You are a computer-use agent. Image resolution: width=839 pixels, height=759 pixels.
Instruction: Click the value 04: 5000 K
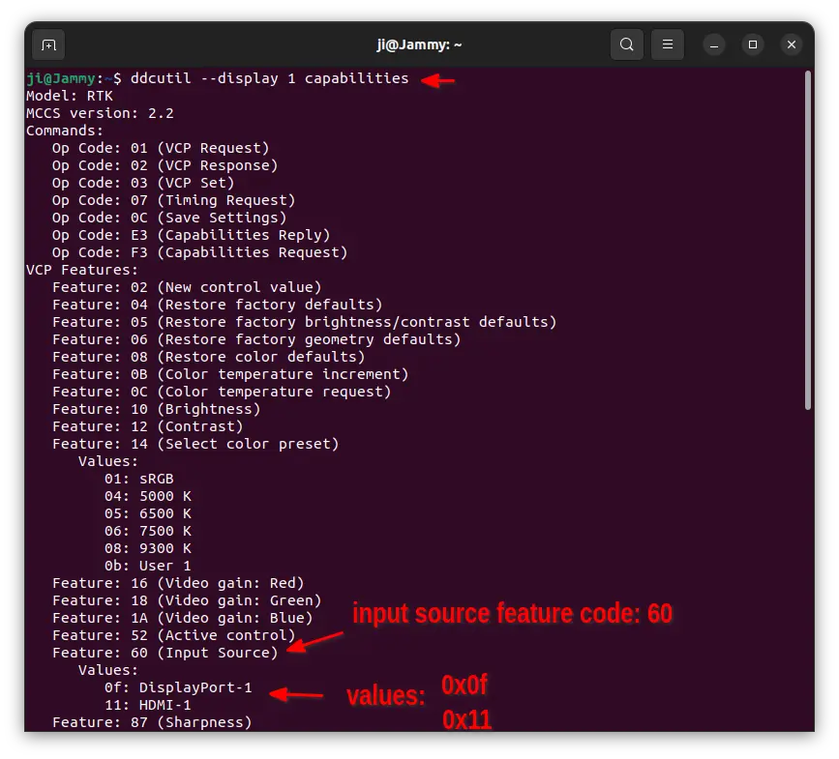(148, 496)
